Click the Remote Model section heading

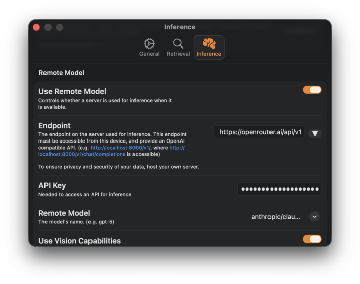[x=61, y=73]
